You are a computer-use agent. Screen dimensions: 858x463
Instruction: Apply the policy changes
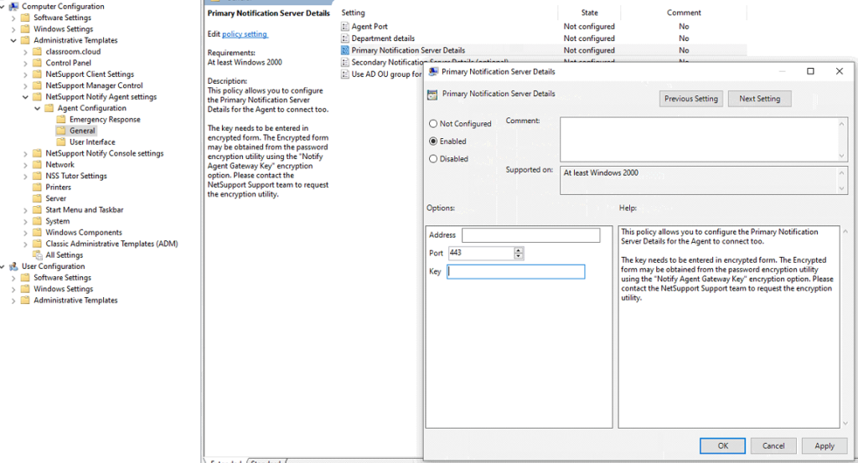[x=824, y=446]
